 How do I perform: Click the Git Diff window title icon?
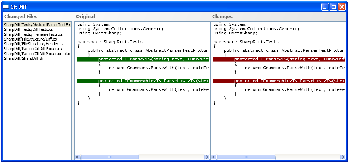6,7
